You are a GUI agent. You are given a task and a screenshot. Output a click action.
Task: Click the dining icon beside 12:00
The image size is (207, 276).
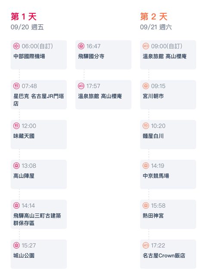[16, 126]
